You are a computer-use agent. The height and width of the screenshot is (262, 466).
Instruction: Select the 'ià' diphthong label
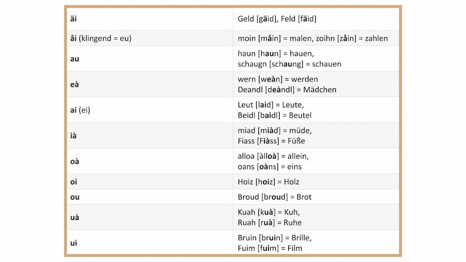pyautogui.click(x=73, y=135)
